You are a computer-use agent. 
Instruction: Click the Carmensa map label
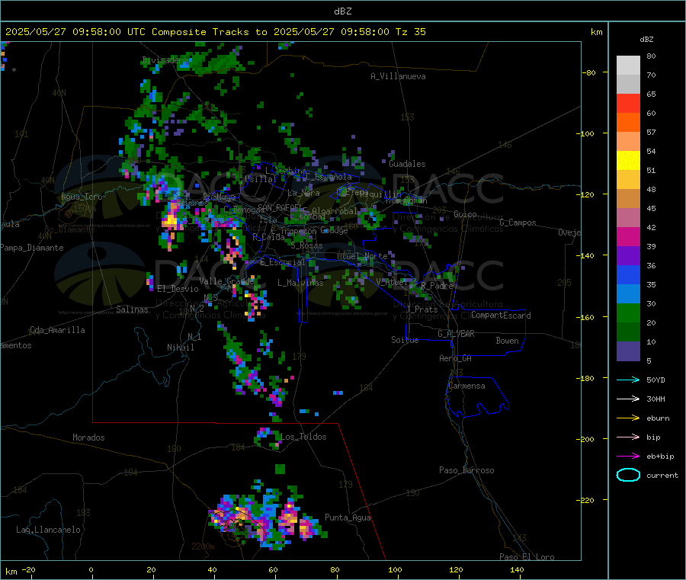pos(466,386)
